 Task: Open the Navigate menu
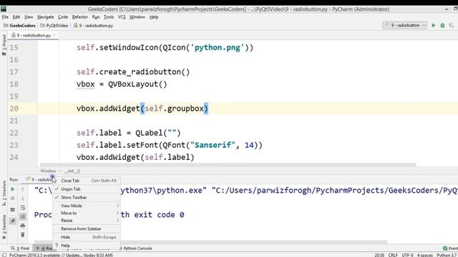(46, 17)
